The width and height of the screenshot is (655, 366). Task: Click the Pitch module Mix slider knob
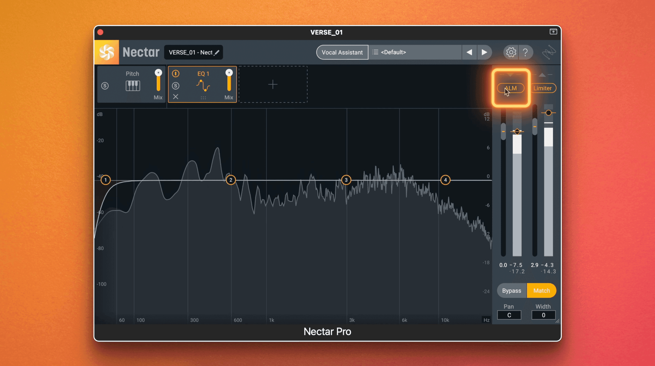coord(158,73)
